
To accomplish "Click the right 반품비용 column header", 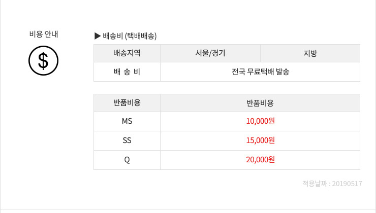I will 260,103.
